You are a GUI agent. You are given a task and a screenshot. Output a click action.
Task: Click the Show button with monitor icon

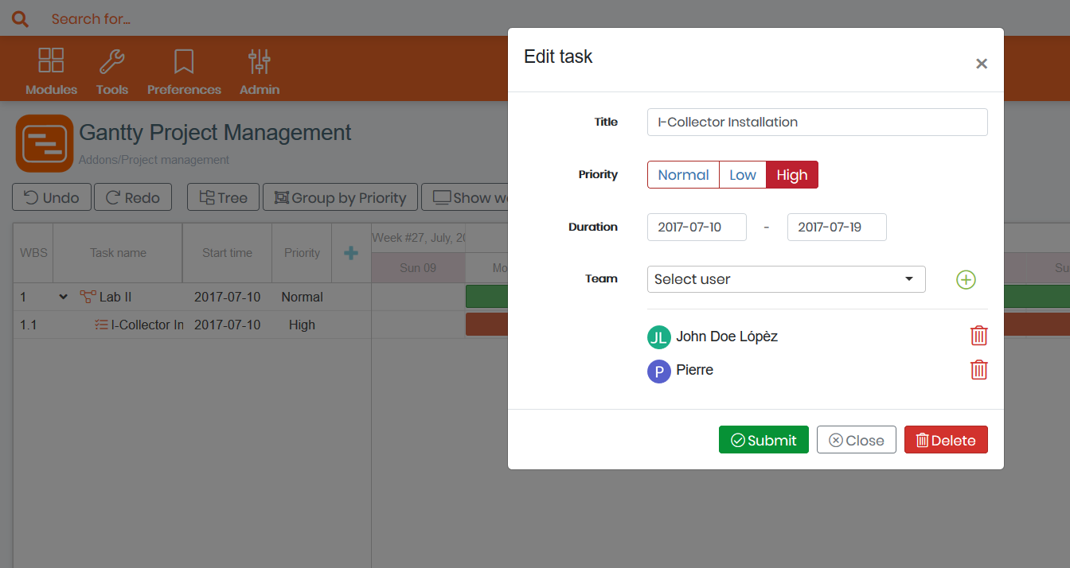click(x=466, y=197)
